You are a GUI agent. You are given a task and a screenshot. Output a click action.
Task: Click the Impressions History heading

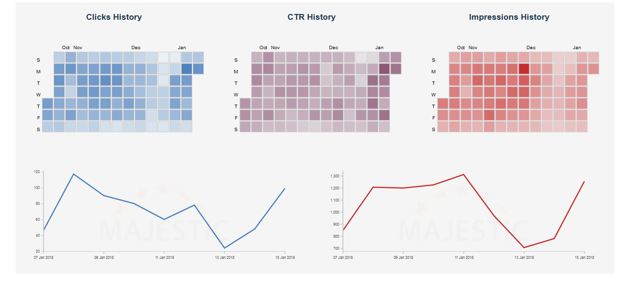[509, 17]
